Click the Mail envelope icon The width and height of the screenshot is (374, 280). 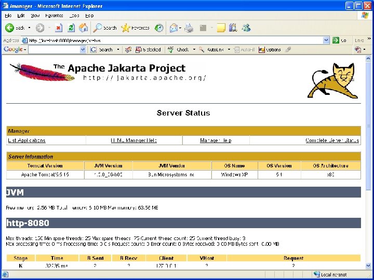click(x=173, y=28)
